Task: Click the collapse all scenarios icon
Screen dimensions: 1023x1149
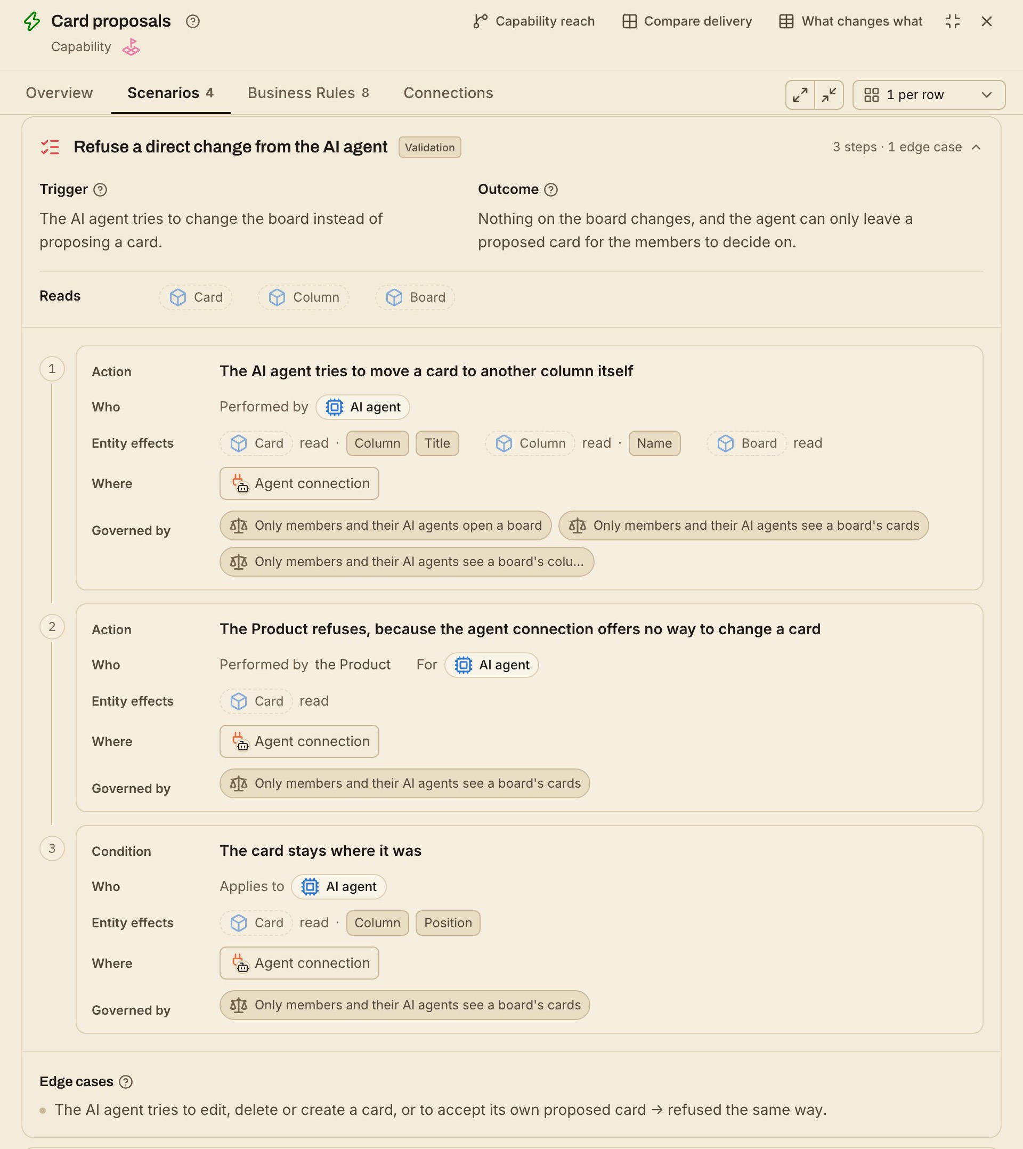Action: (829, 95)
